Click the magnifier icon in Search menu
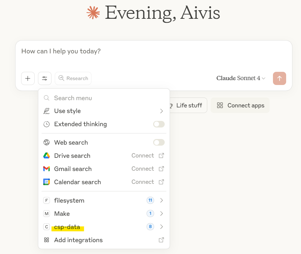Image resolution: width=301 pixels, height=254 pixels. [47, 98]
